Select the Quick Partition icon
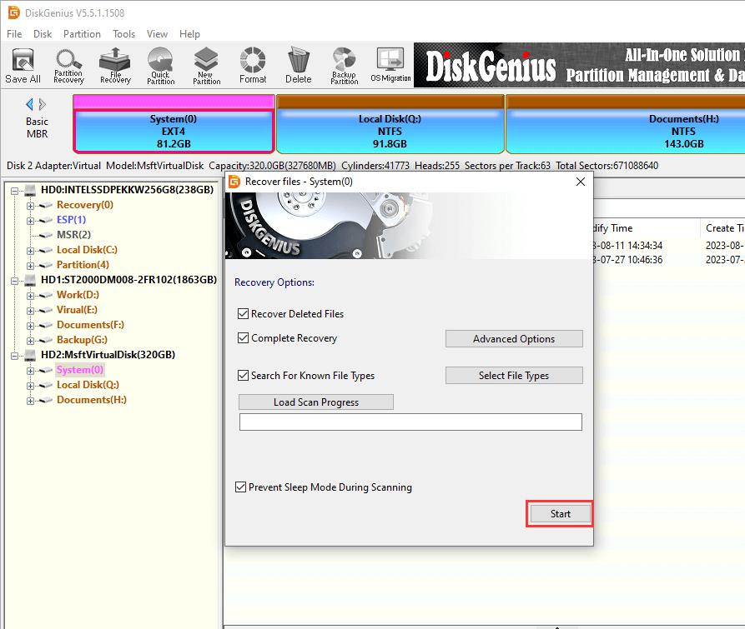Screen dimensions: 745x629 [x=161, y=66]
